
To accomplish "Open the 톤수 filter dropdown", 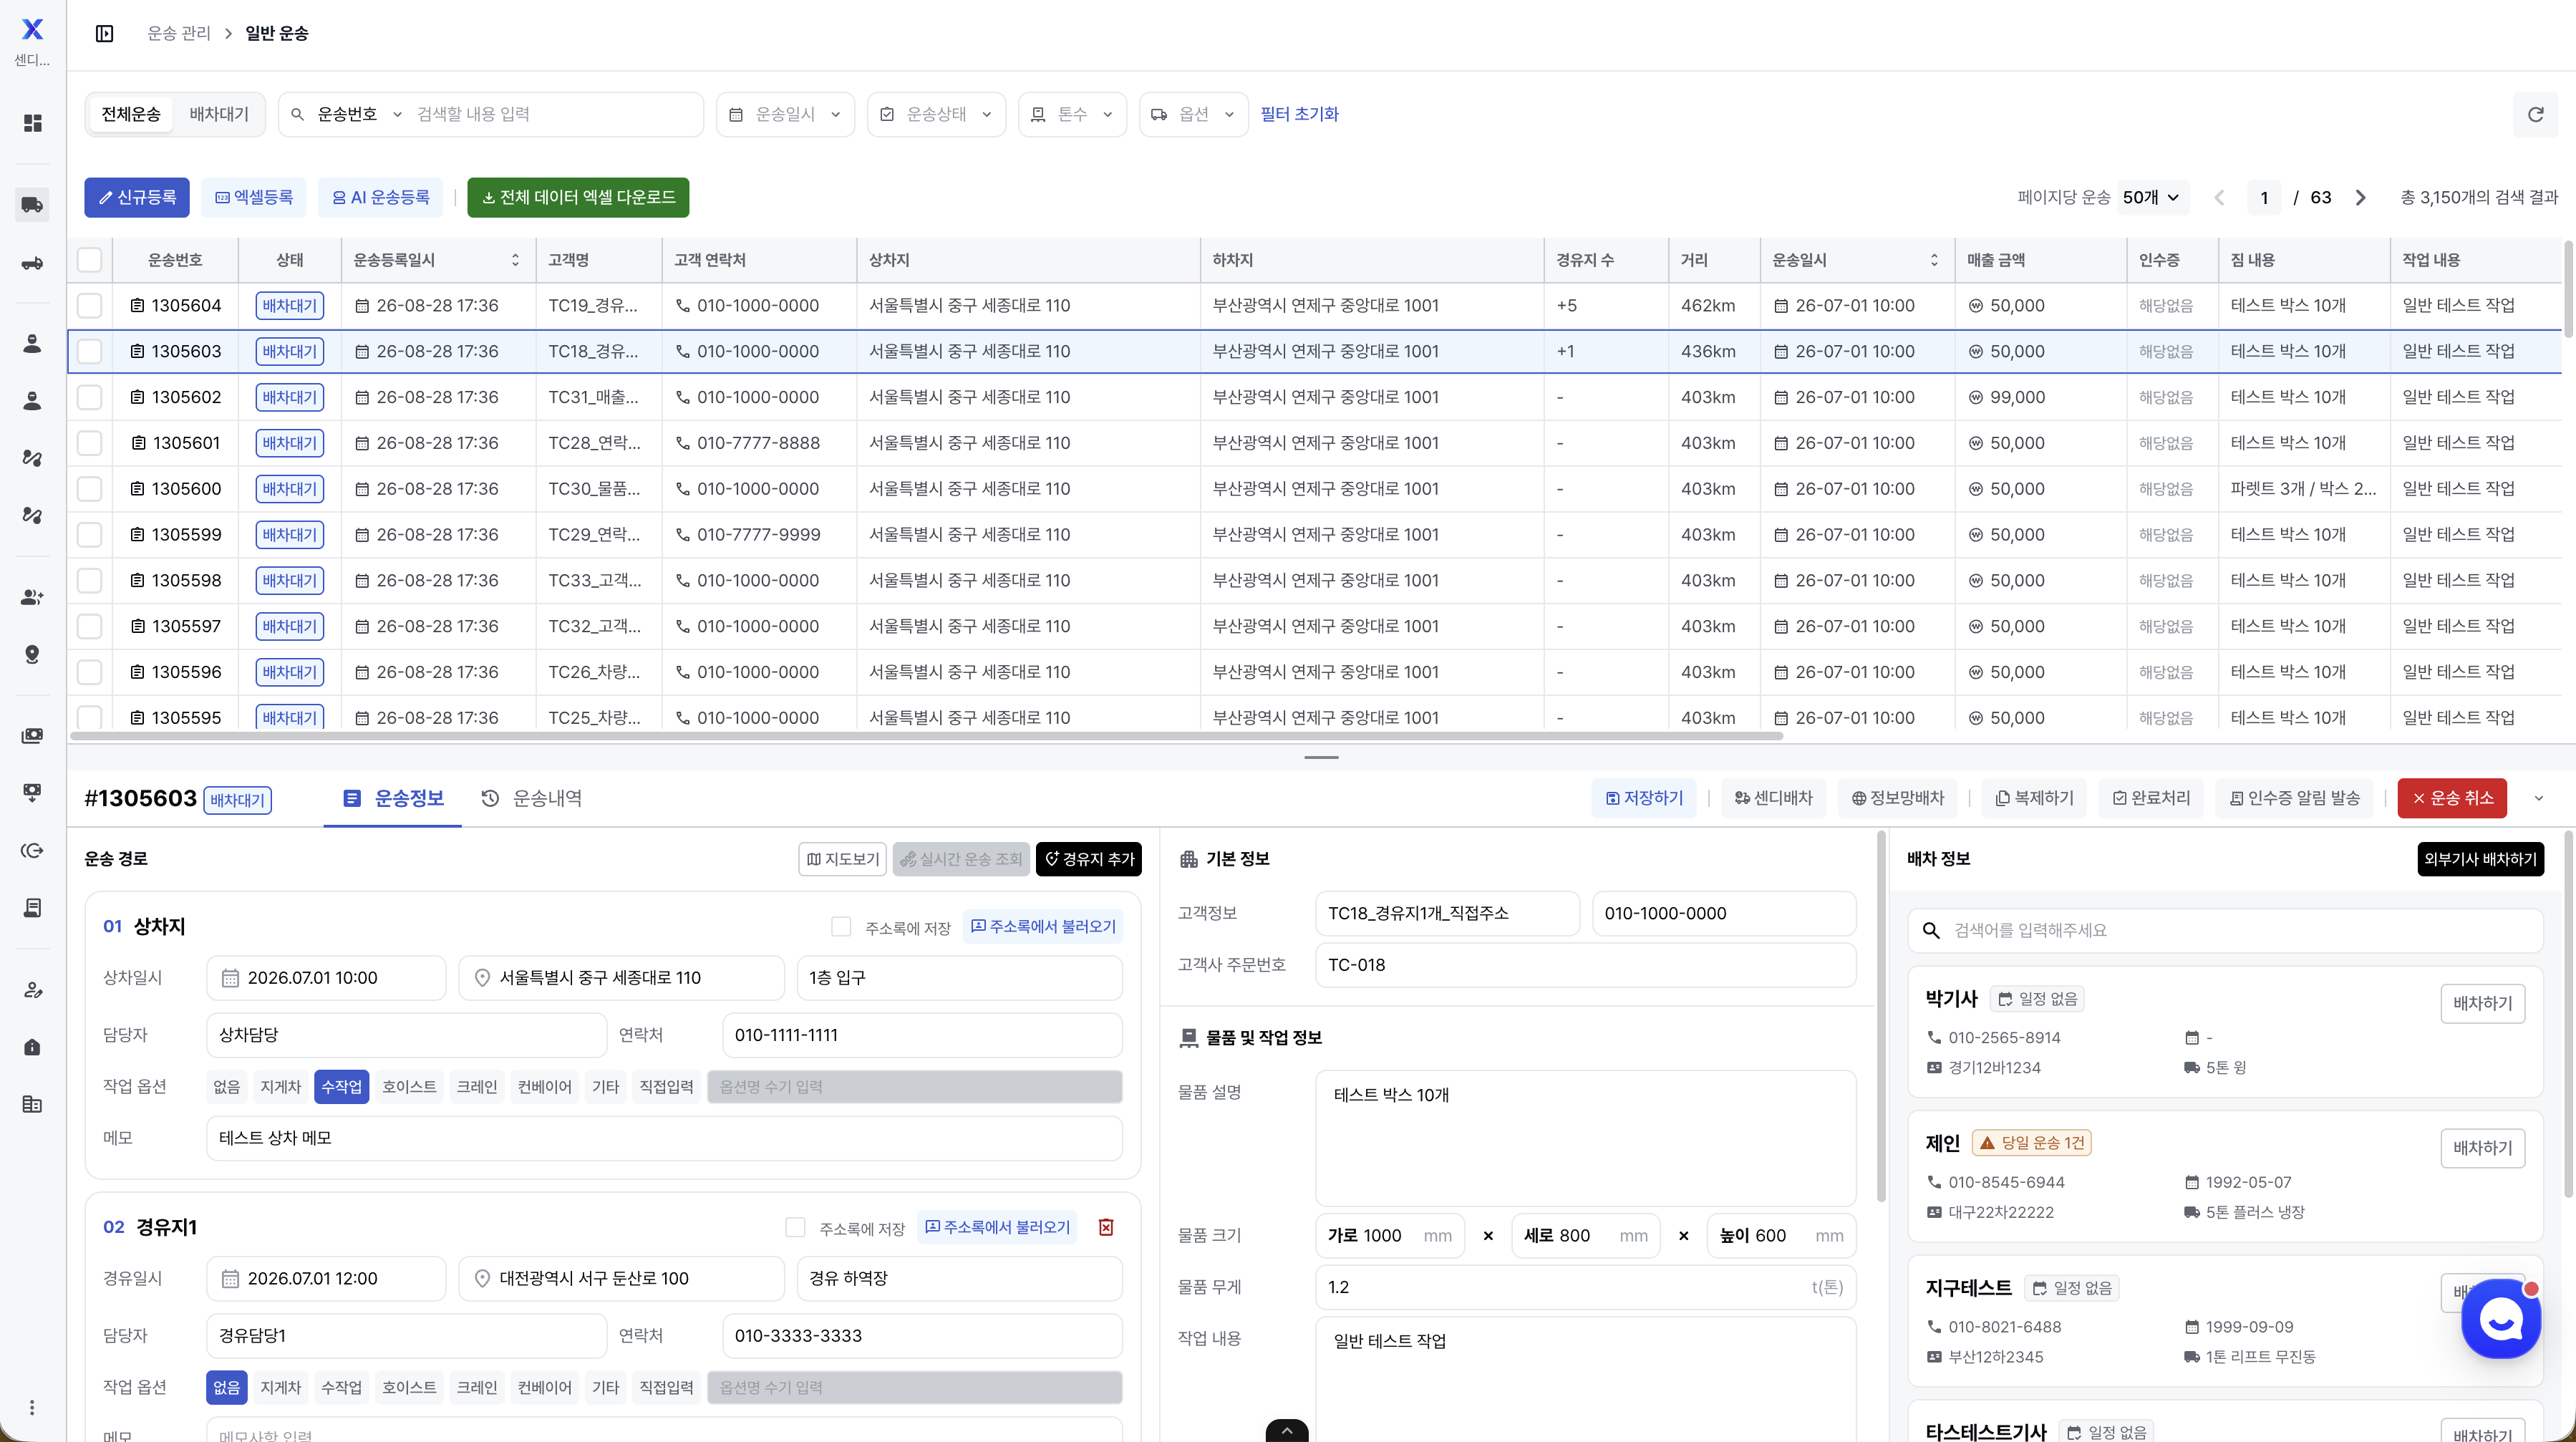I will [1072, 114].
